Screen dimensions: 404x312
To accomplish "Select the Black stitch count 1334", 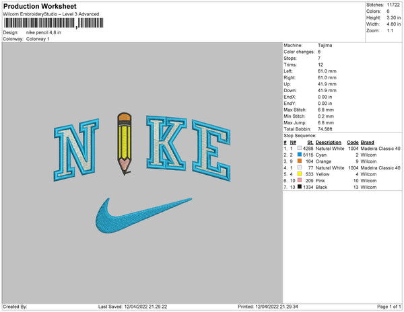I will 308,187.
